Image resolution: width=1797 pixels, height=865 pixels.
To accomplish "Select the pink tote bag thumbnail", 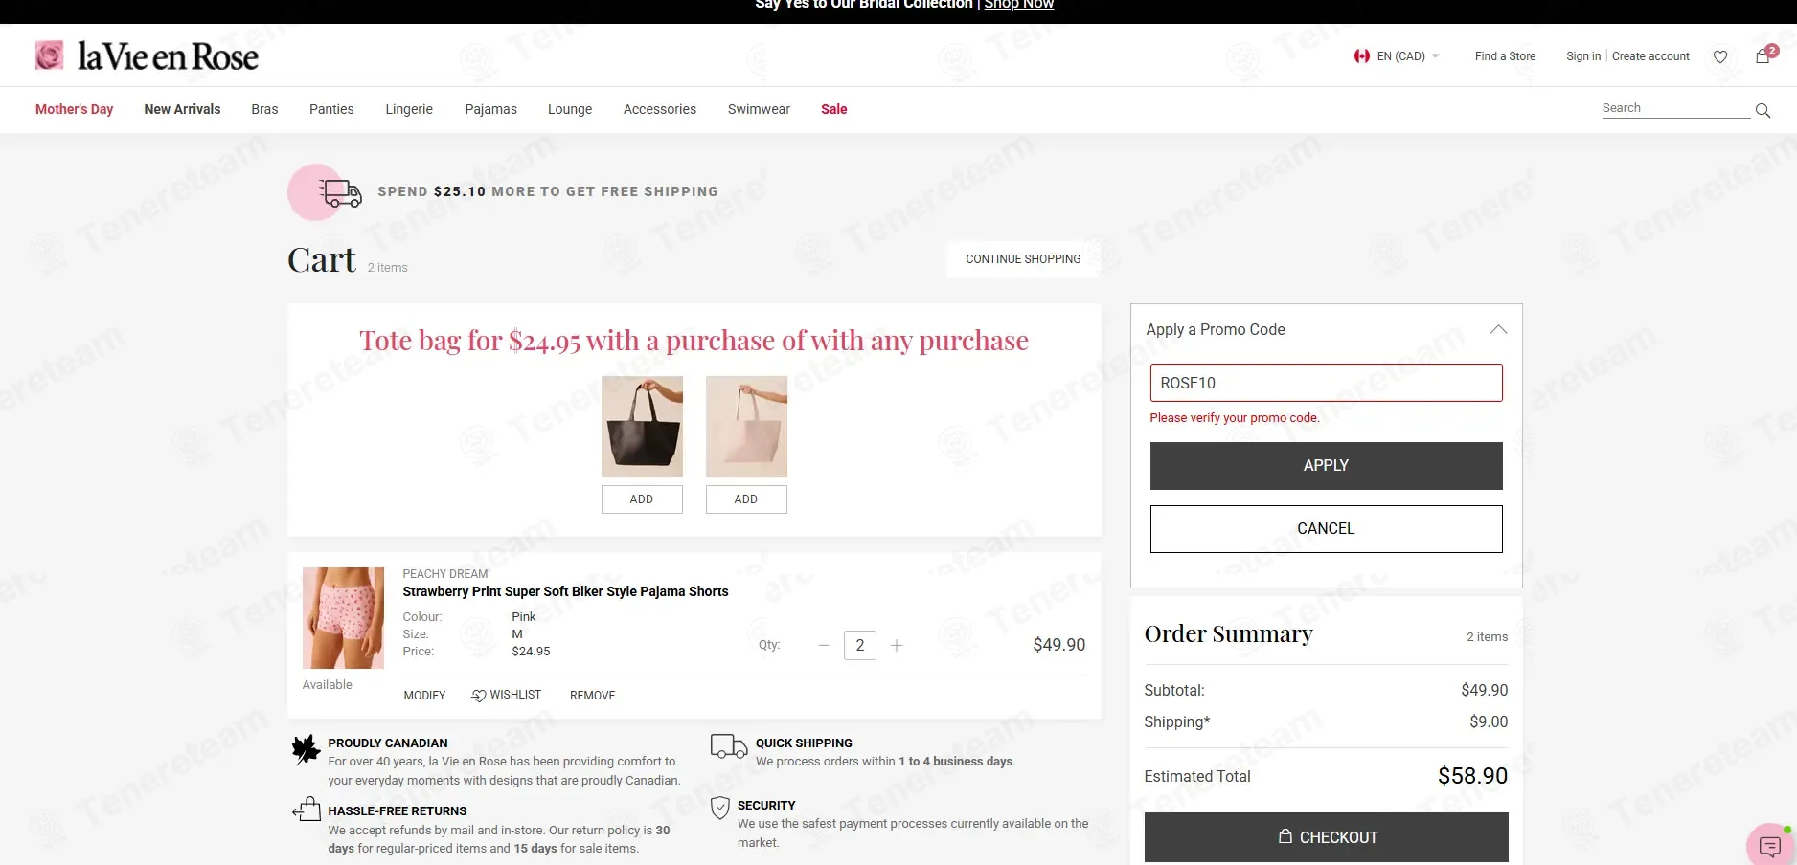I will tap(746, 427).
